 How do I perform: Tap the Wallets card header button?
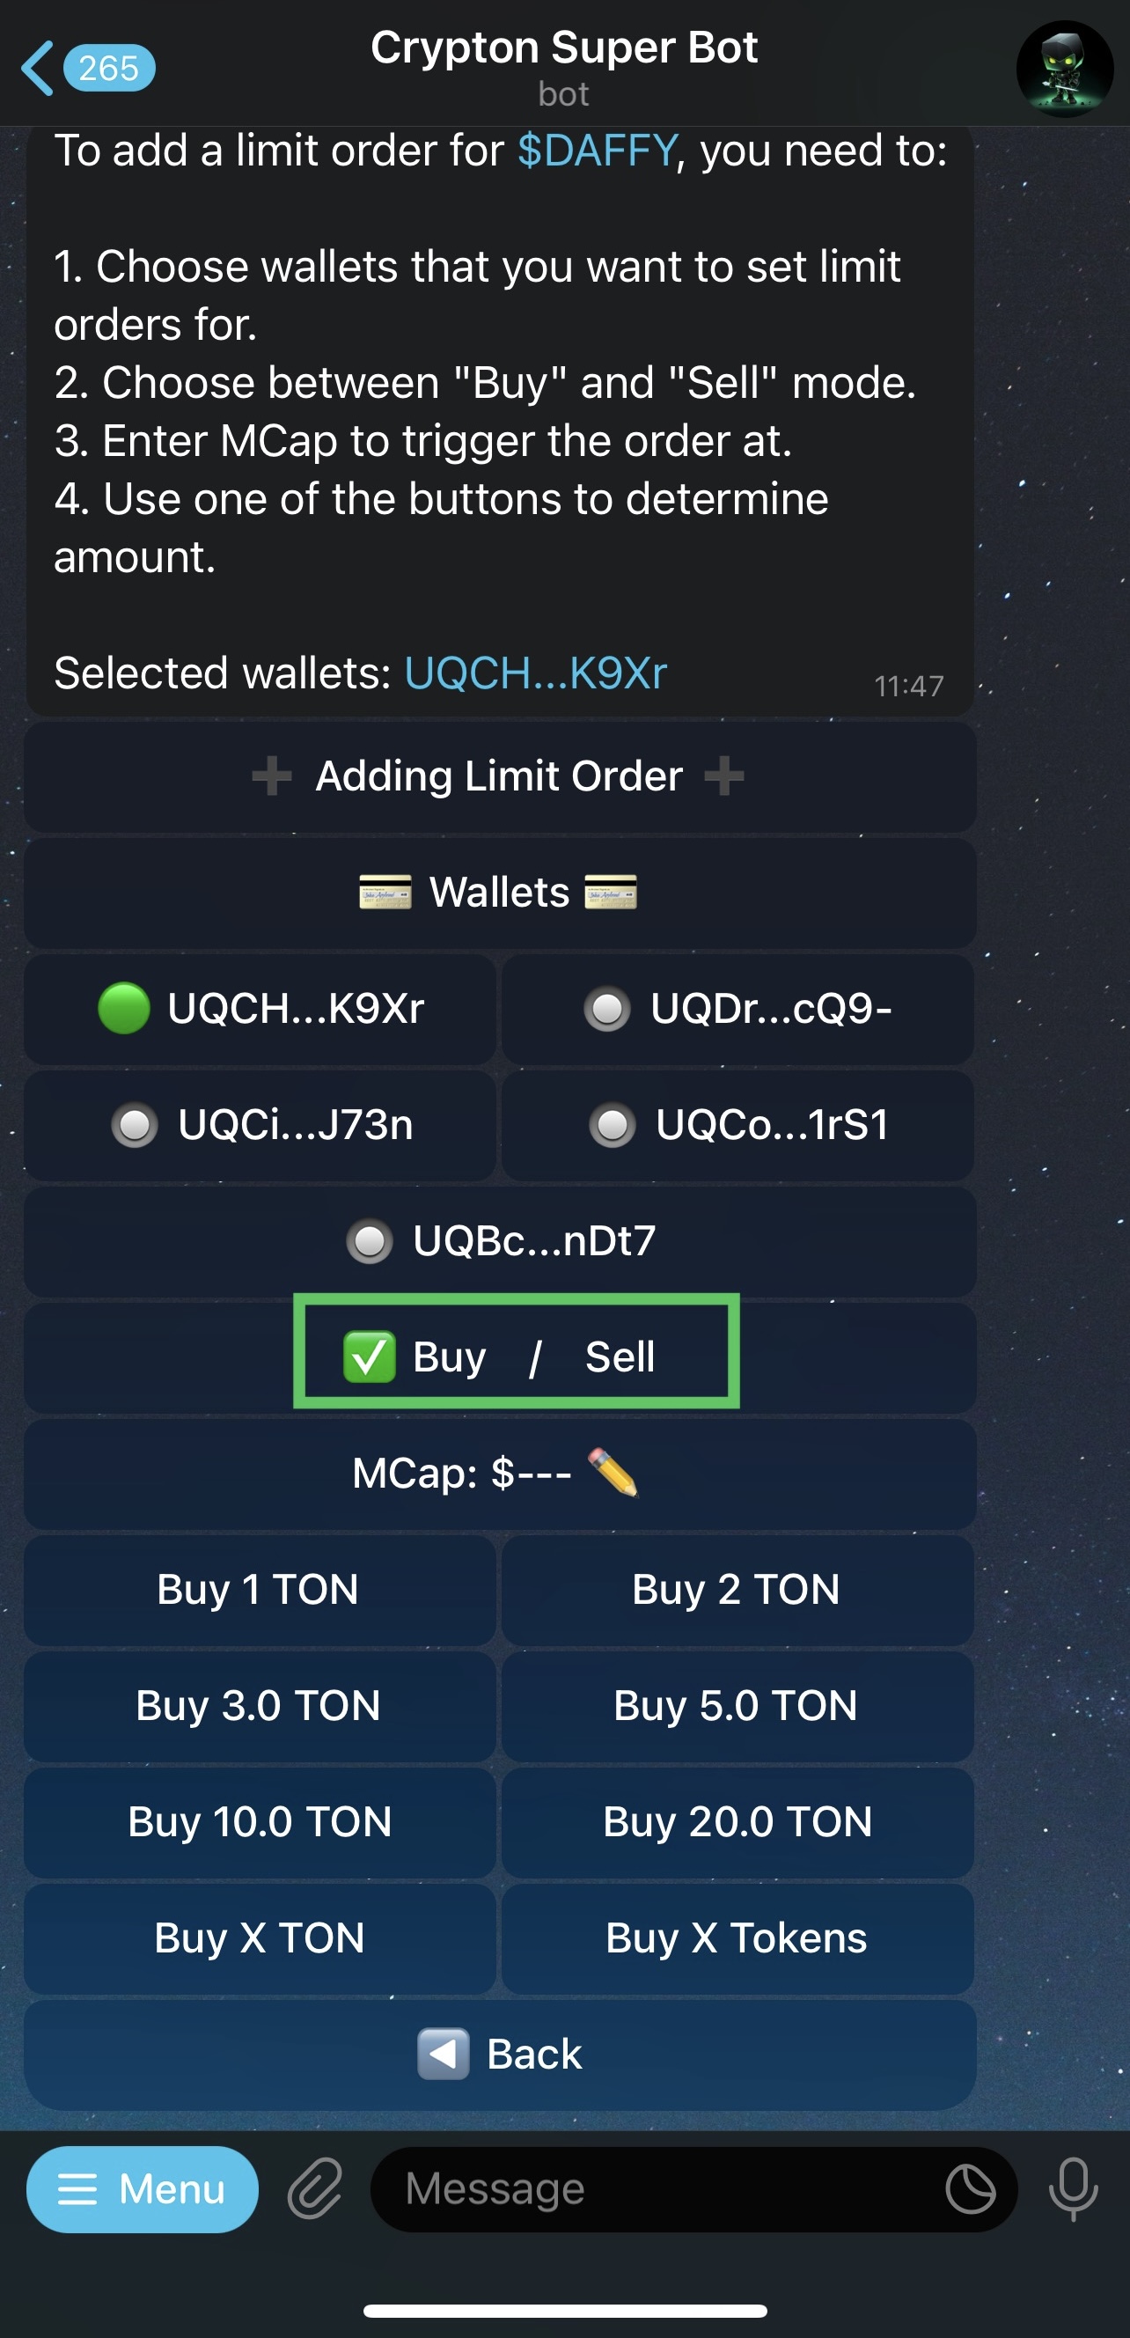point(499,893)
